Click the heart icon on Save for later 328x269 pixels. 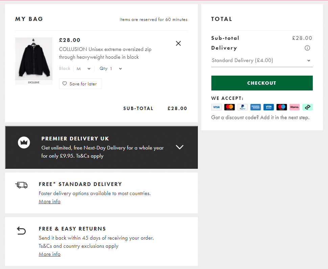pyautogui.click(x=65, y=84)
